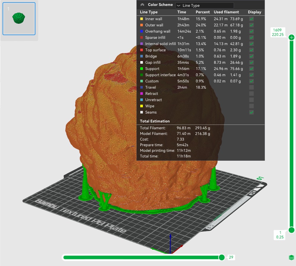Toggle Inner wall display checkbox
The width and height of the screenshot is (296, 266).
[x=251, y=19]
